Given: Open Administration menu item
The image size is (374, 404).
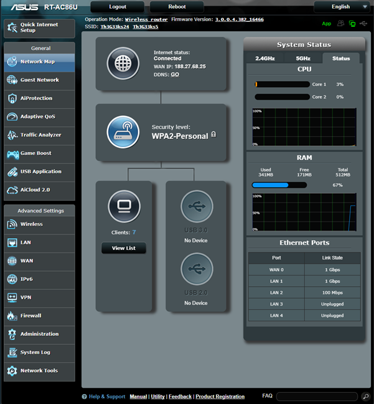Looking at the screenshot, I should pyautogui.click(x=39, y=334).
